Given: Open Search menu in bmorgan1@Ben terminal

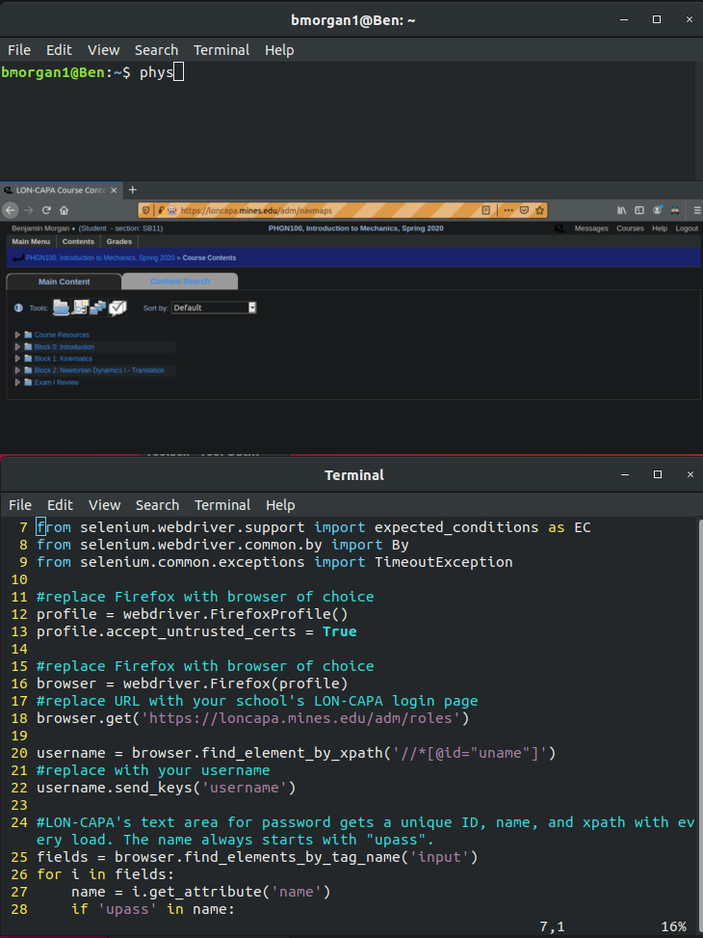Looking at the screenshot, I should click(x=157, y=50).
